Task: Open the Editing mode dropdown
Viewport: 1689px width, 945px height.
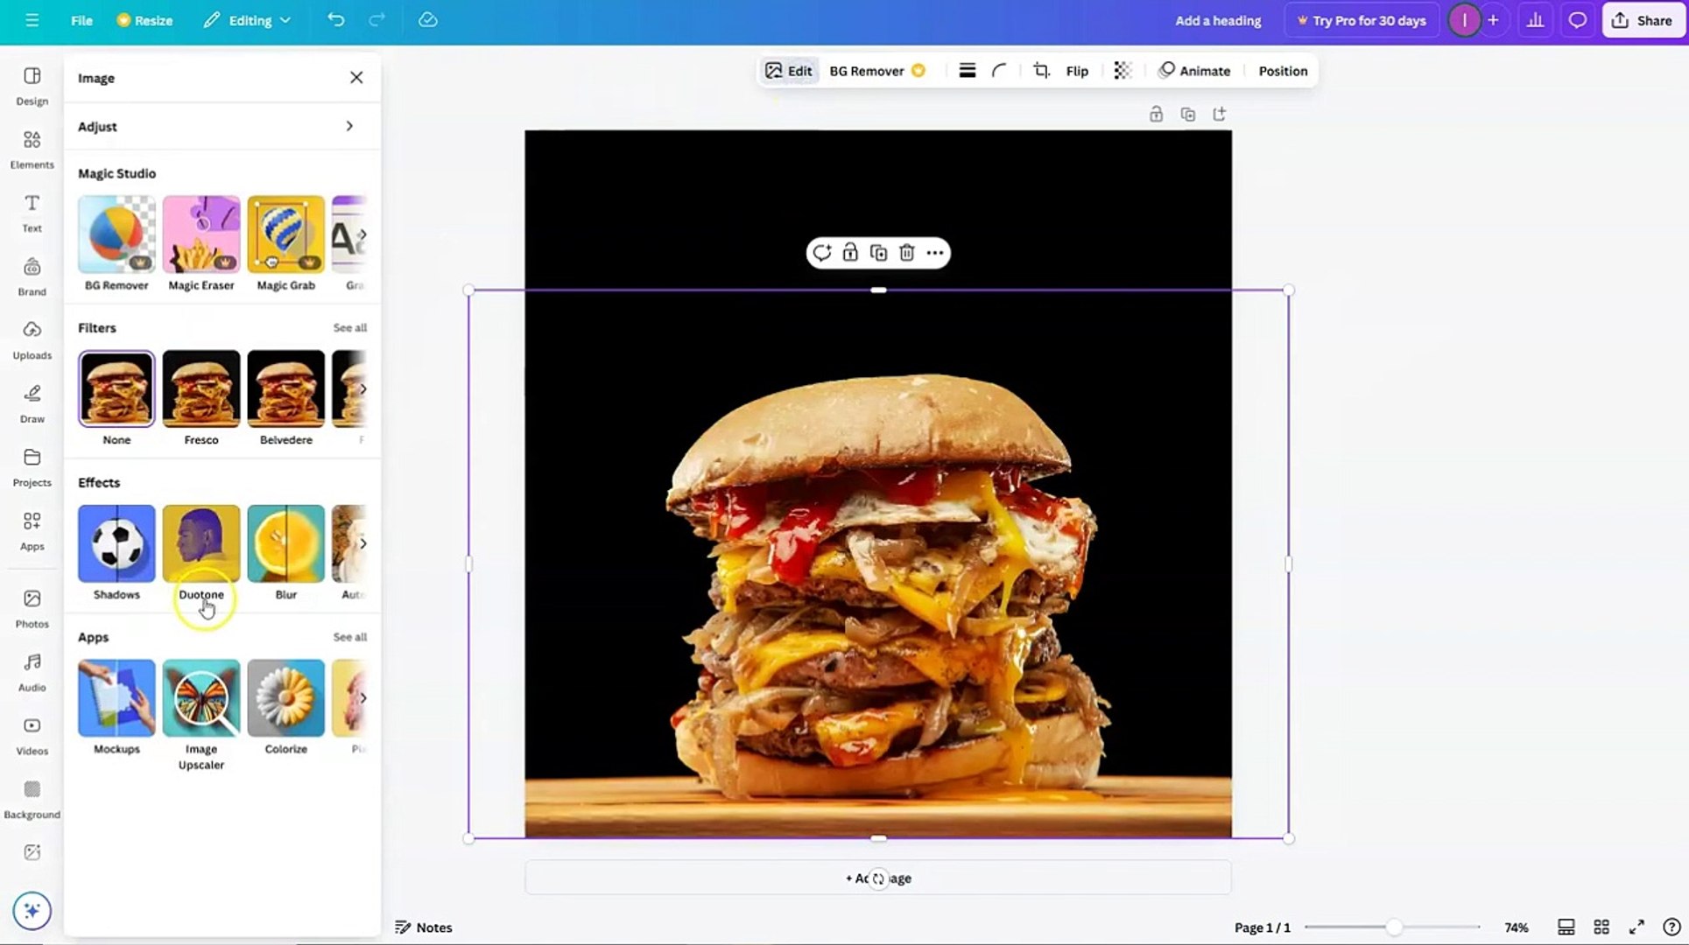Action: (247, 19)
